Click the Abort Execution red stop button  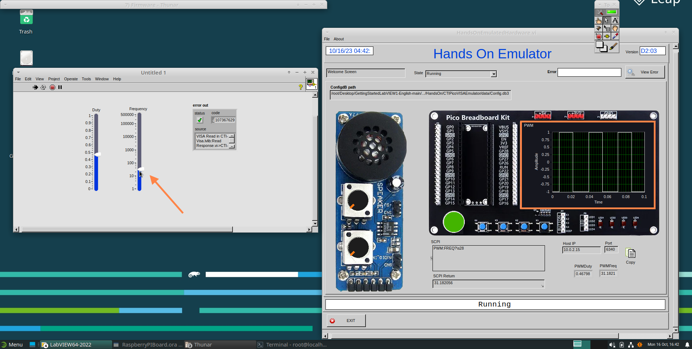tap(52, 87)
